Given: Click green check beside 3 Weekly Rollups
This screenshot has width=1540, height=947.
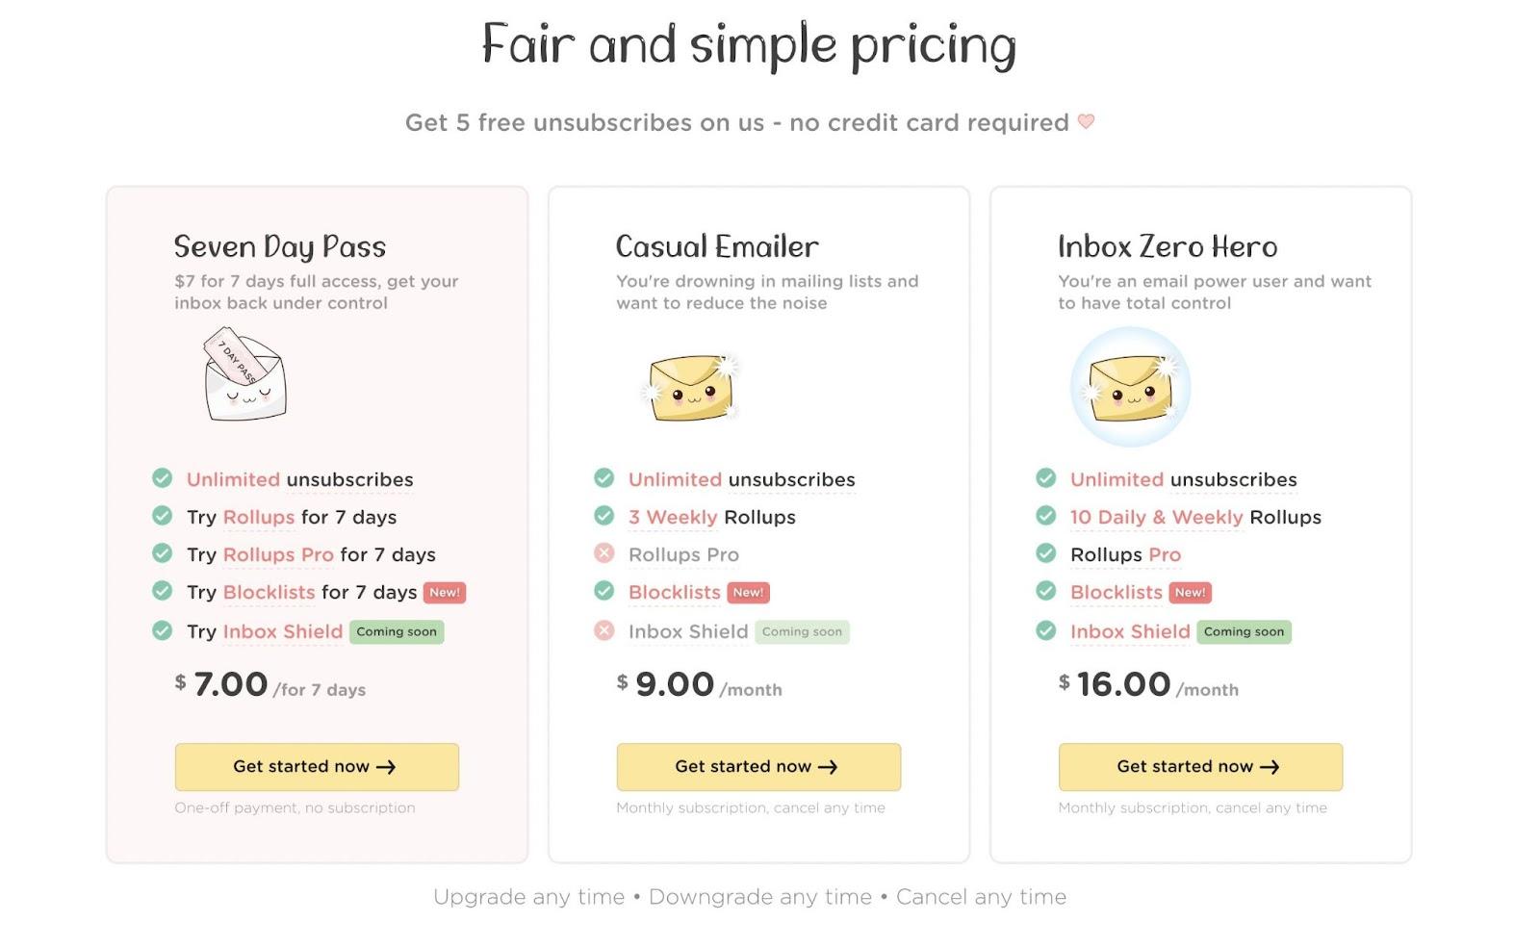Looking at the screenshot, I should (x=604, y=516).
